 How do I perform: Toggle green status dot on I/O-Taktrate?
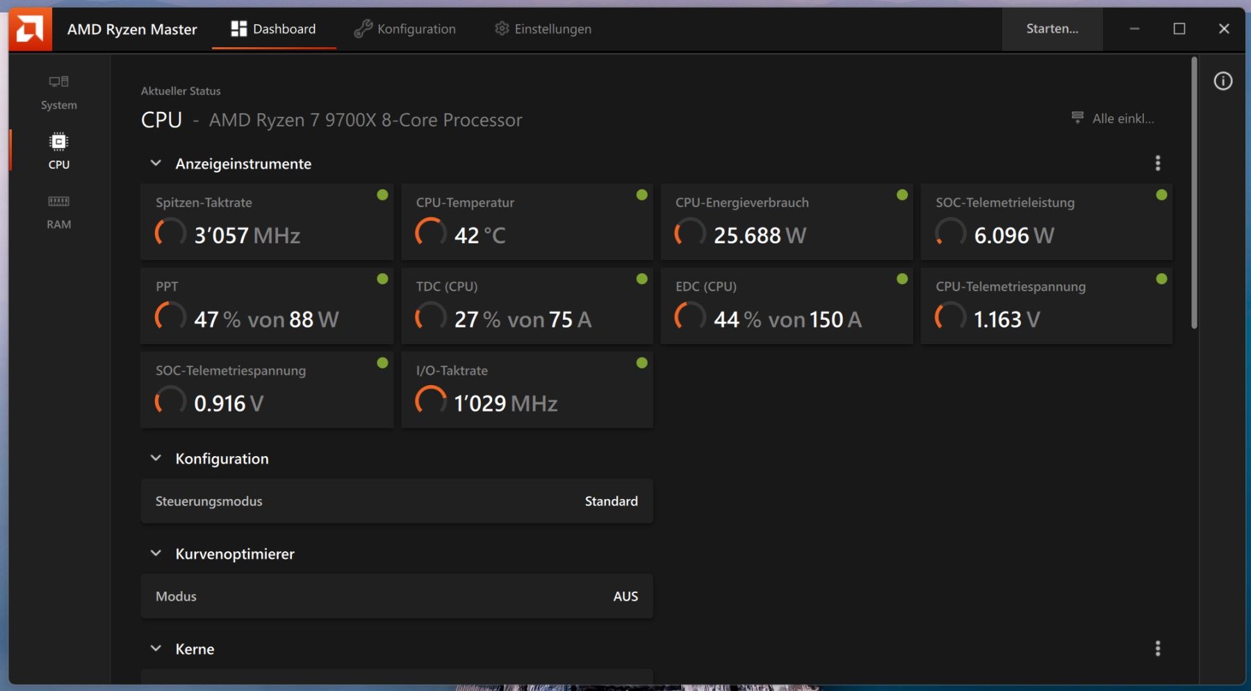642,363
